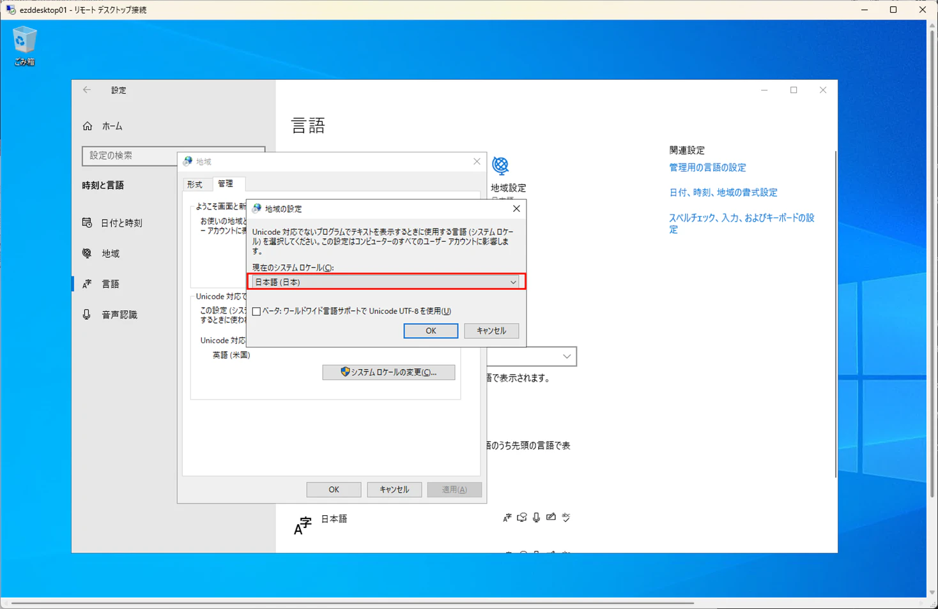Maximize the Settings window
The width and height of the screenshot is (938, 609).
click(794, 90)
